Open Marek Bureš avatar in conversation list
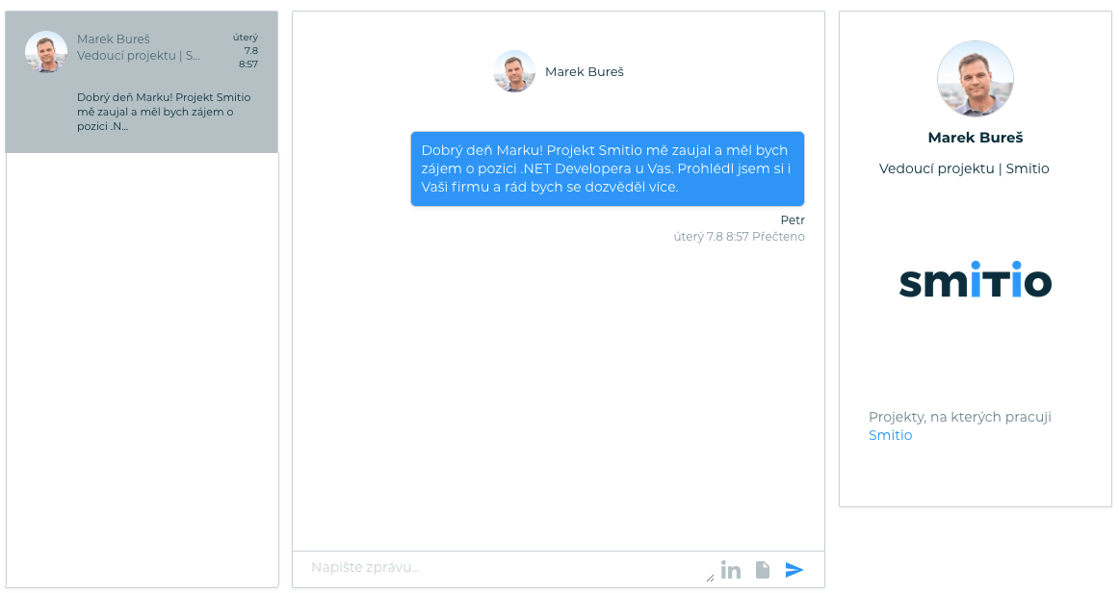Image resolution: width=1119 pixels, height=593 pixels. [46, 51]
